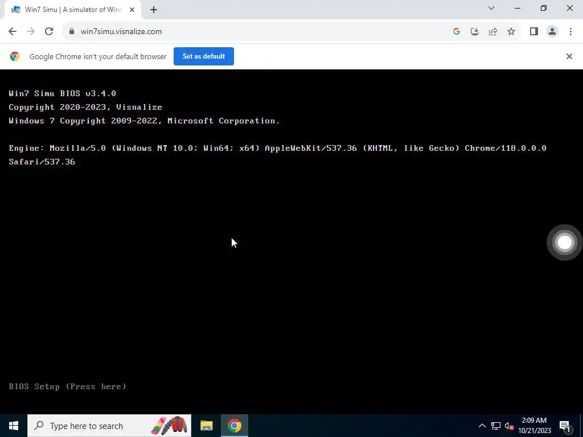Minimize the Chrome window
This screenshot has height=437, width=583.
[x=518, y=8]
